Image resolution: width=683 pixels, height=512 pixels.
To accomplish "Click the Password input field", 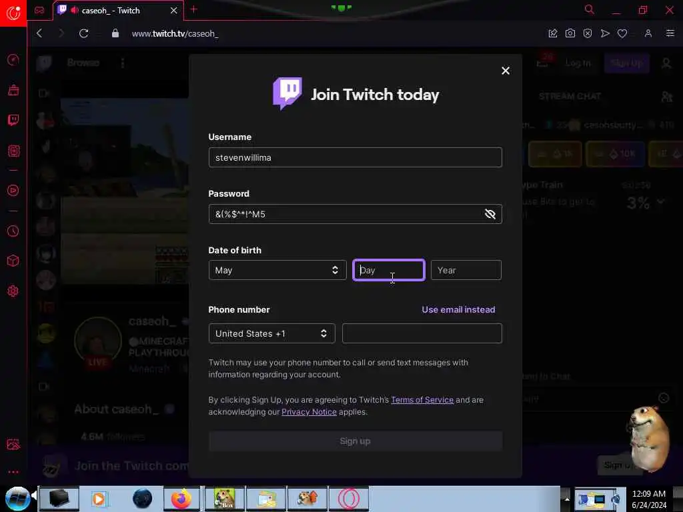I will tap(355, 214).
